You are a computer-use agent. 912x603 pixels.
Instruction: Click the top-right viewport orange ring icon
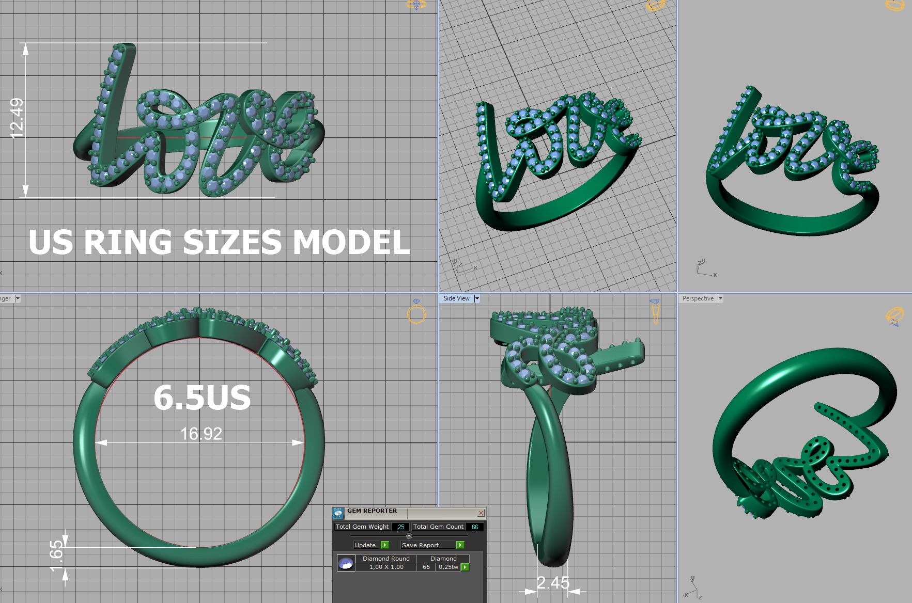895,5
